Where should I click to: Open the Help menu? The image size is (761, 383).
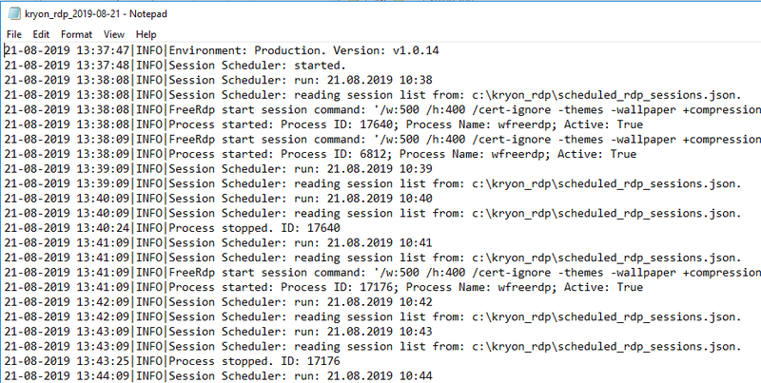pos(146,34)
